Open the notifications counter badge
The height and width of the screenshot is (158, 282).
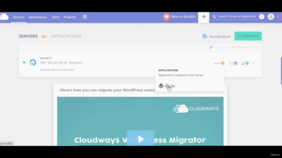[262, 17]
